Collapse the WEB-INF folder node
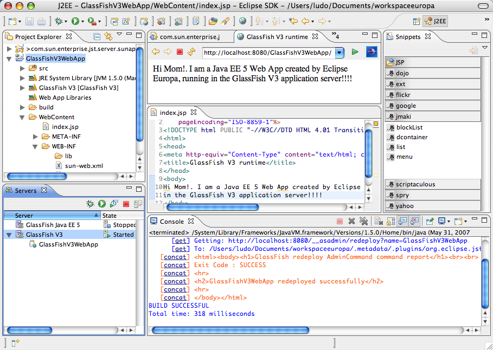 (35, 146)
